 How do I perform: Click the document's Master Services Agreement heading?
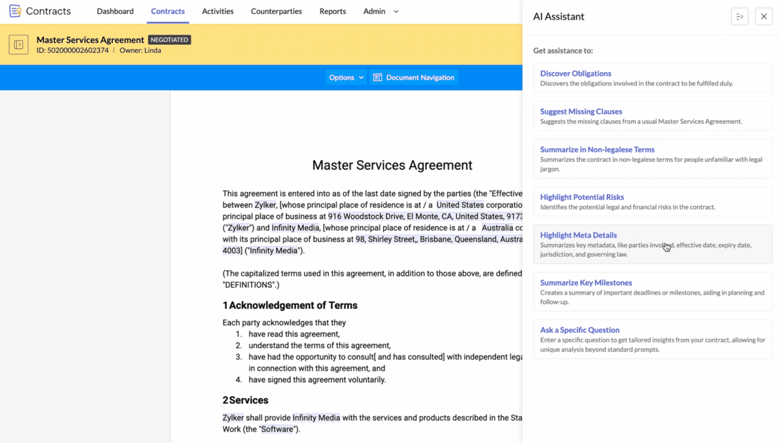[392, 165]
